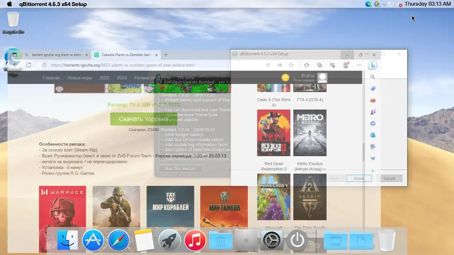Open Minecraft game cover

pos(273,197)
